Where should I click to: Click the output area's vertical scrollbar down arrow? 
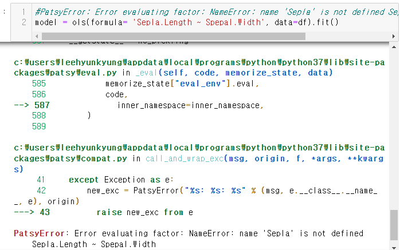click(x=394, y=248)
